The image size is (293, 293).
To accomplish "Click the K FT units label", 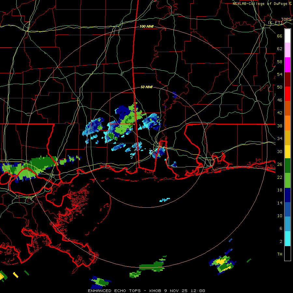I will (x=276, y=23).
